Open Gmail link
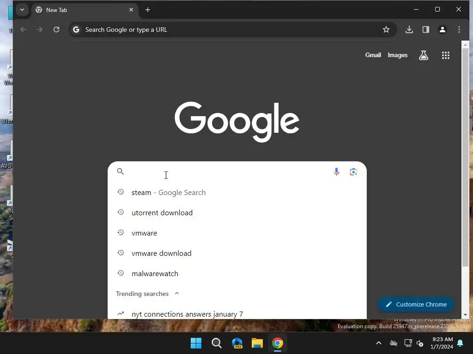This screenshot has height=354, width=473. point(373,55)
